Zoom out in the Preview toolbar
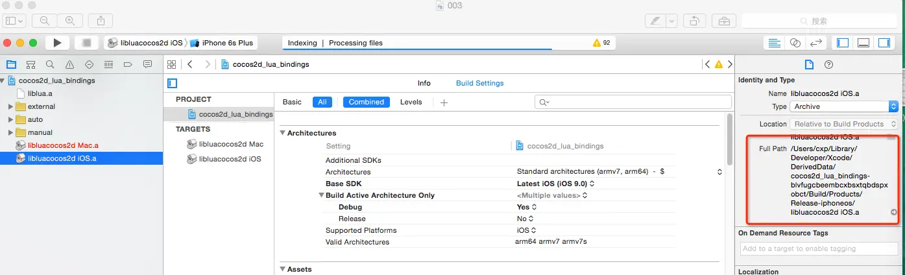Screen dimensions: 905x275 point(45,21)
